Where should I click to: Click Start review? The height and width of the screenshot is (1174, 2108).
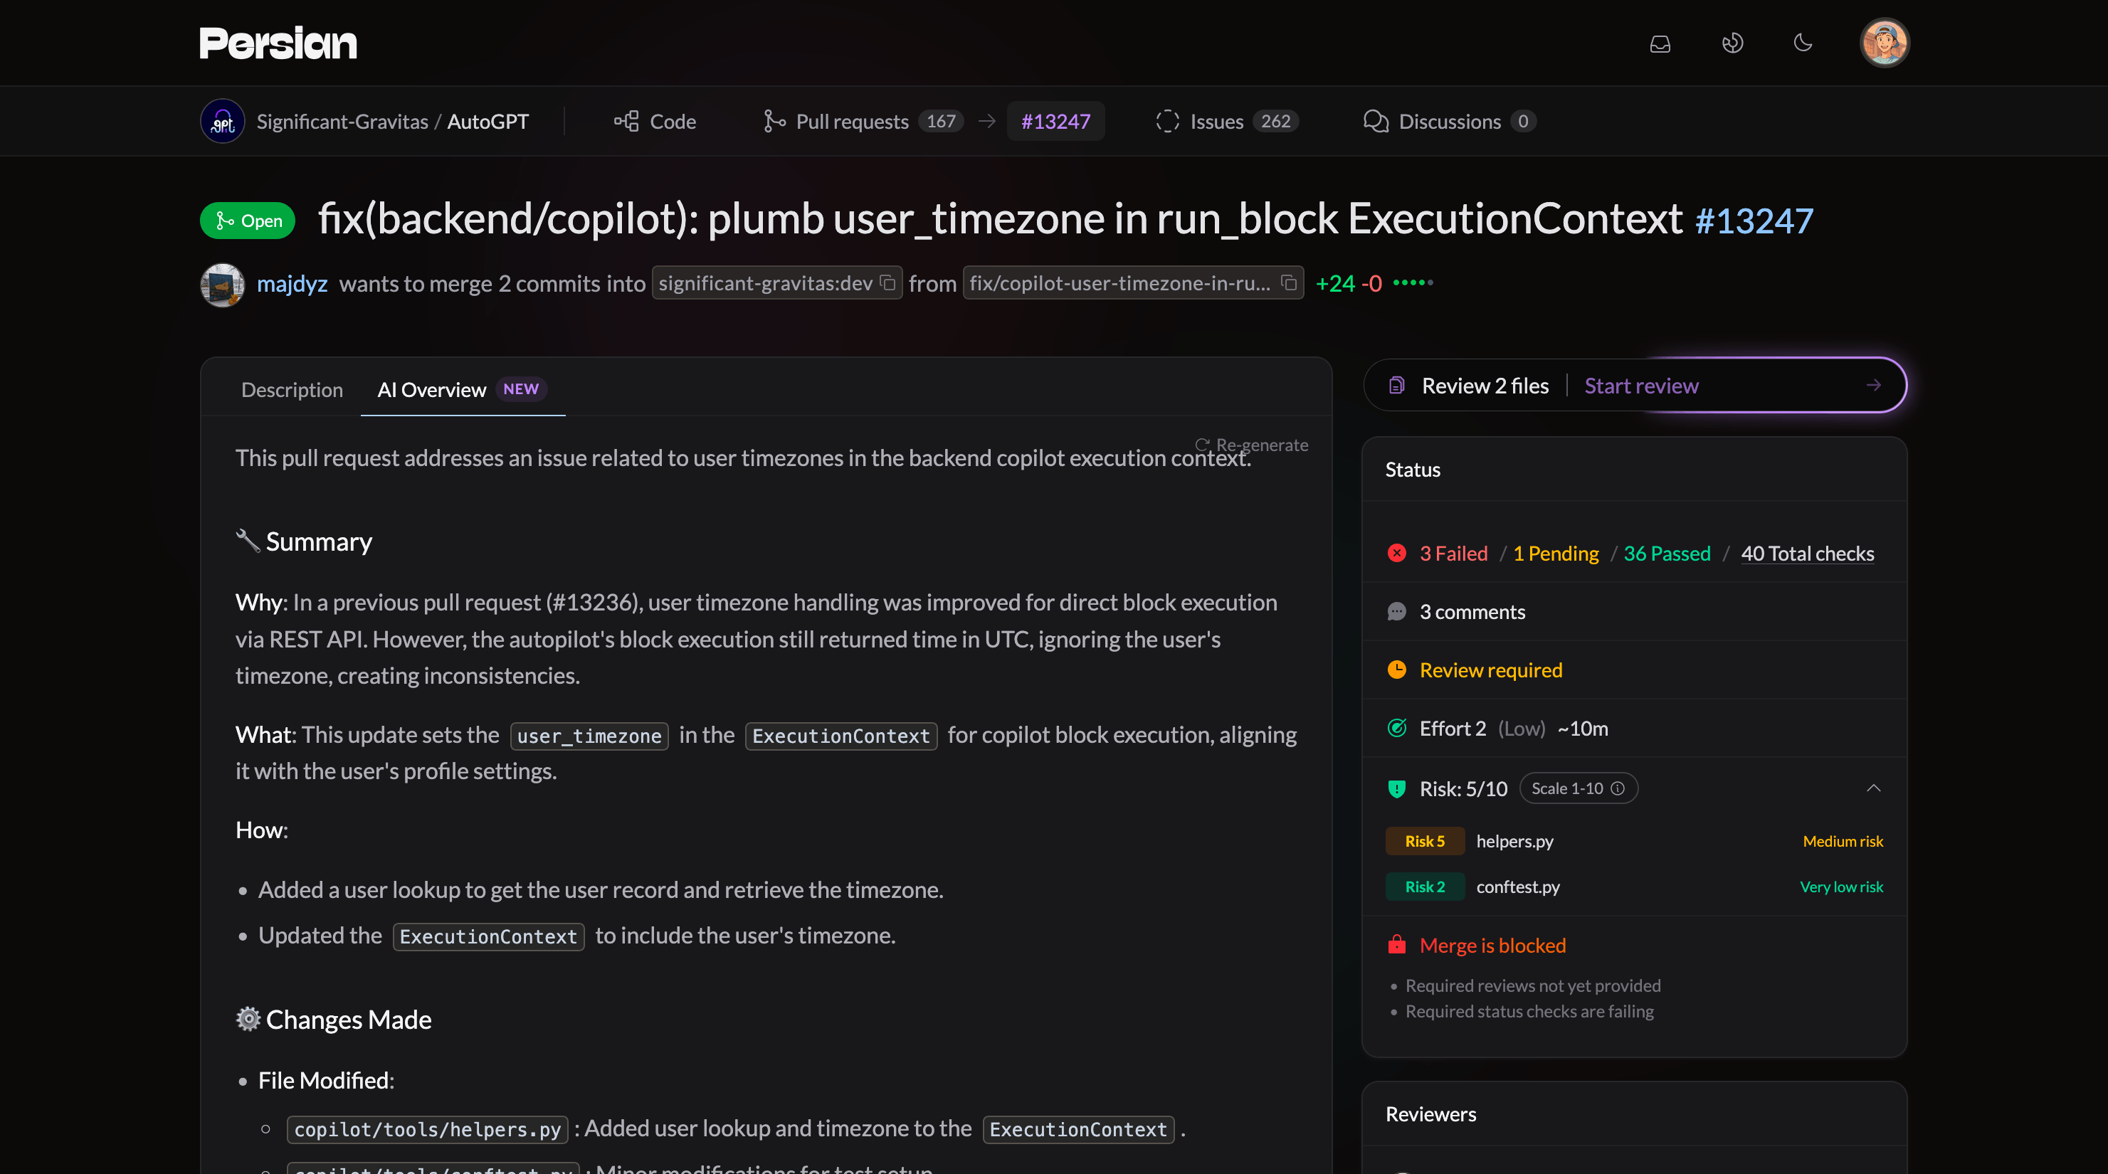(x=1642, y=386)
